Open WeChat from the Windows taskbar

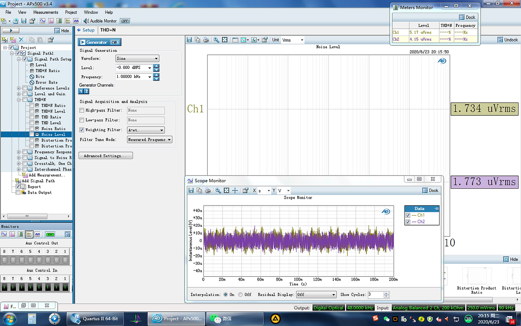[234, 319]
